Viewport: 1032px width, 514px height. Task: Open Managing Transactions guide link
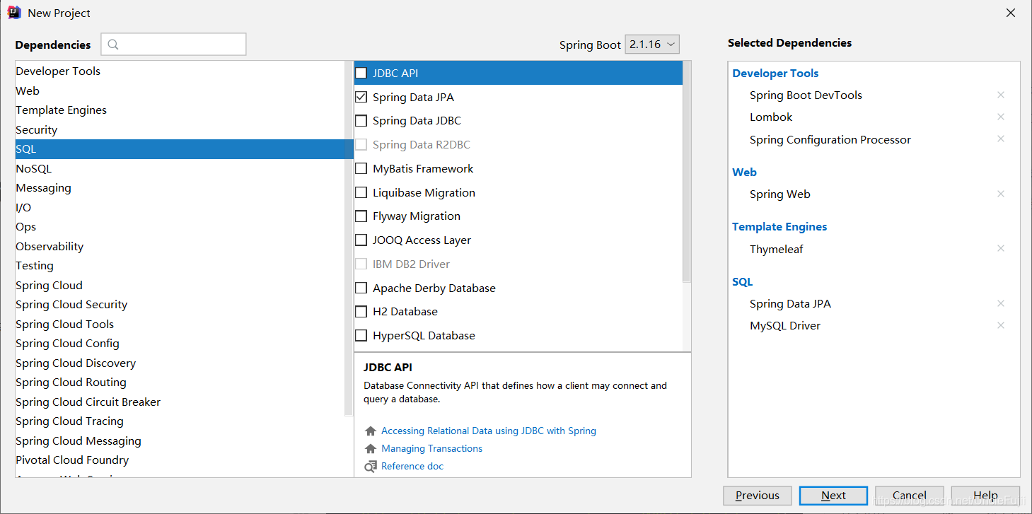coord(431,448)
